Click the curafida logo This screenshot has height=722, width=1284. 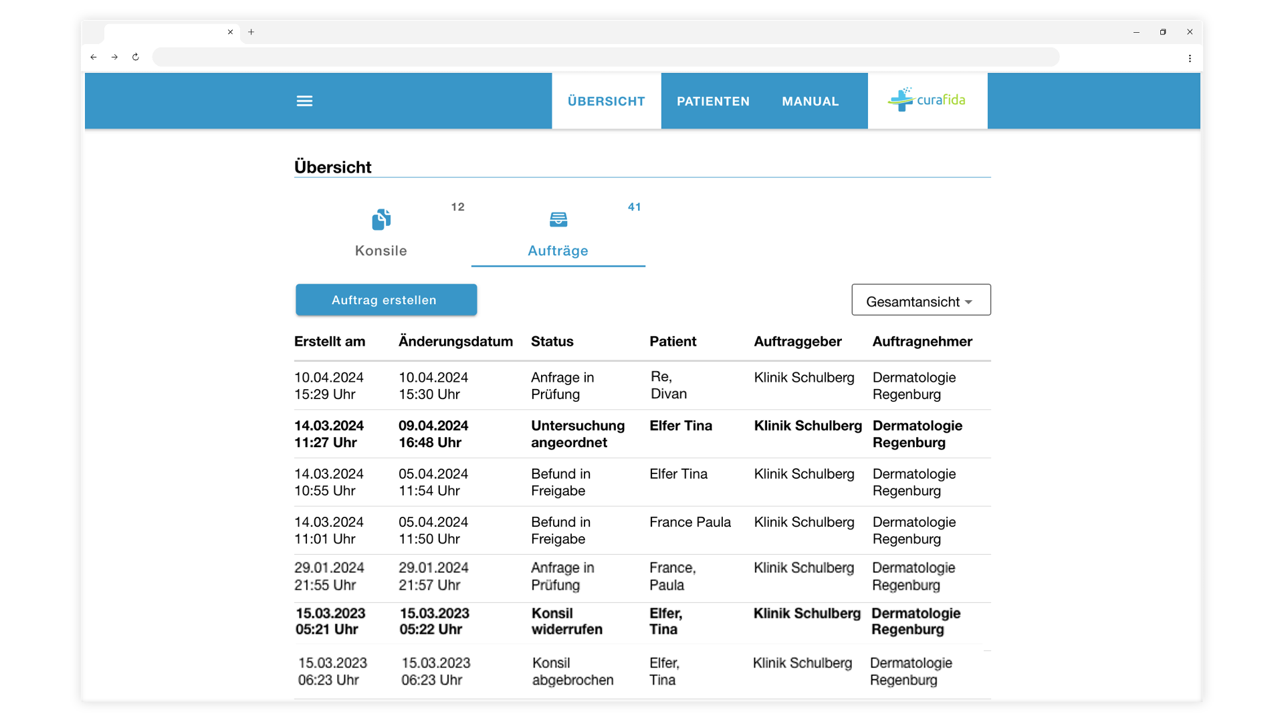927,100
